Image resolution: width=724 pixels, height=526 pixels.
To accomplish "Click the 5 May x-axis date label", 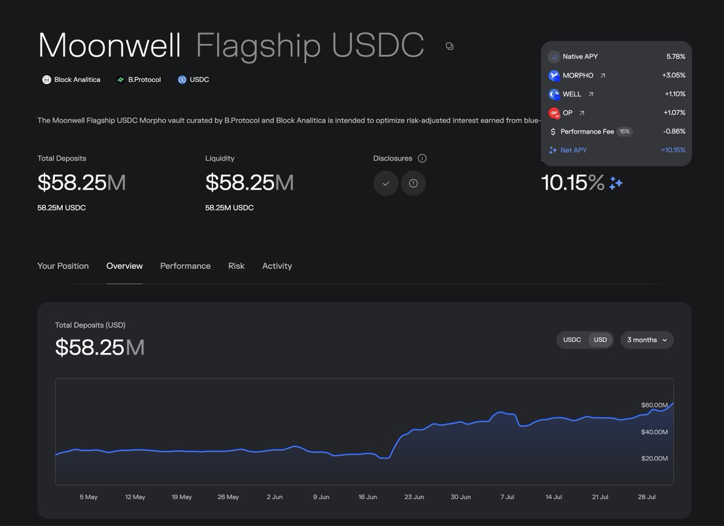I will [x=89, y=497].
